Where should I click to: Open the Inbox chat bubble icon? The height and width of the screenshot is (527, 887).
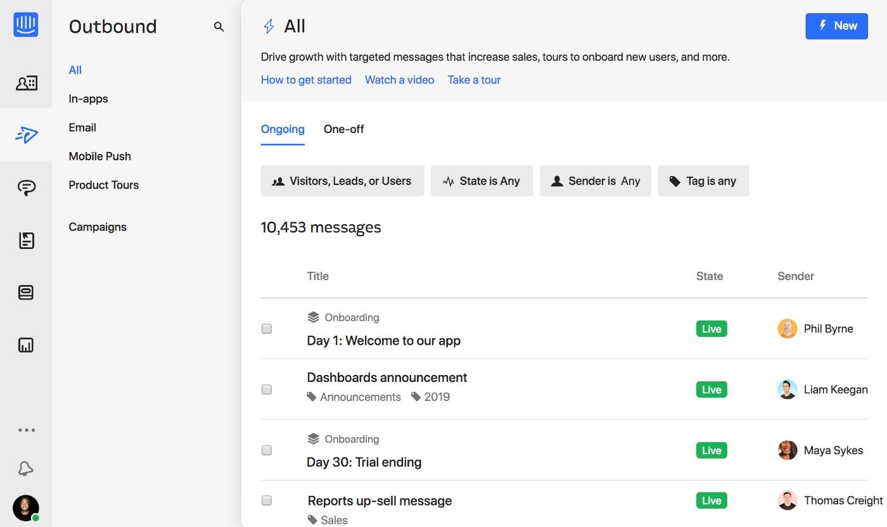(26, 187)
